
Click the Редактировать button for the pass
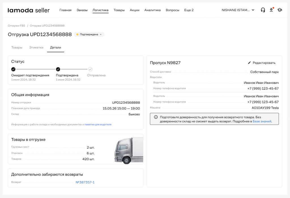[x=261, y=63]
